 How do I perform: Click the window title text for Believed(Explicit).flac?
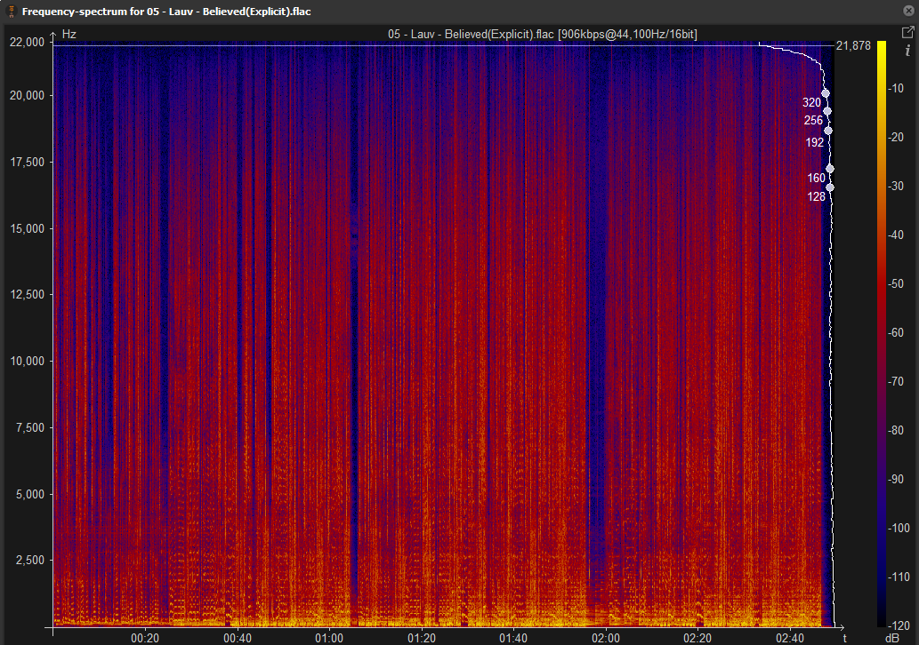click(x=166, y=12)
